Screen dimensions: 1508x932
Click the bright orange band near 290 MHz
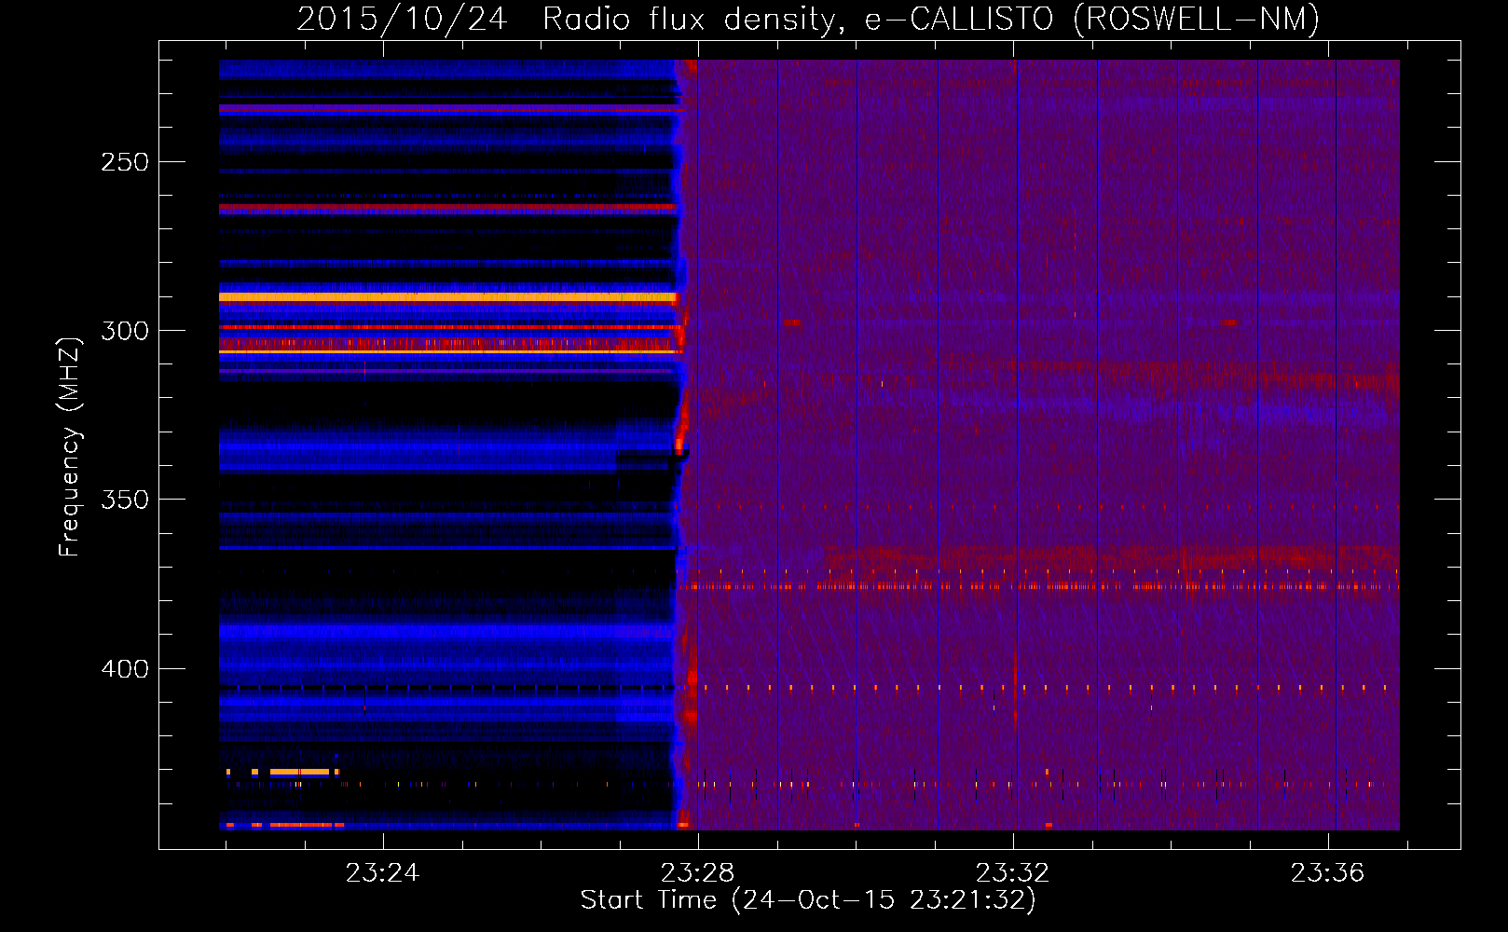point(447,297)
